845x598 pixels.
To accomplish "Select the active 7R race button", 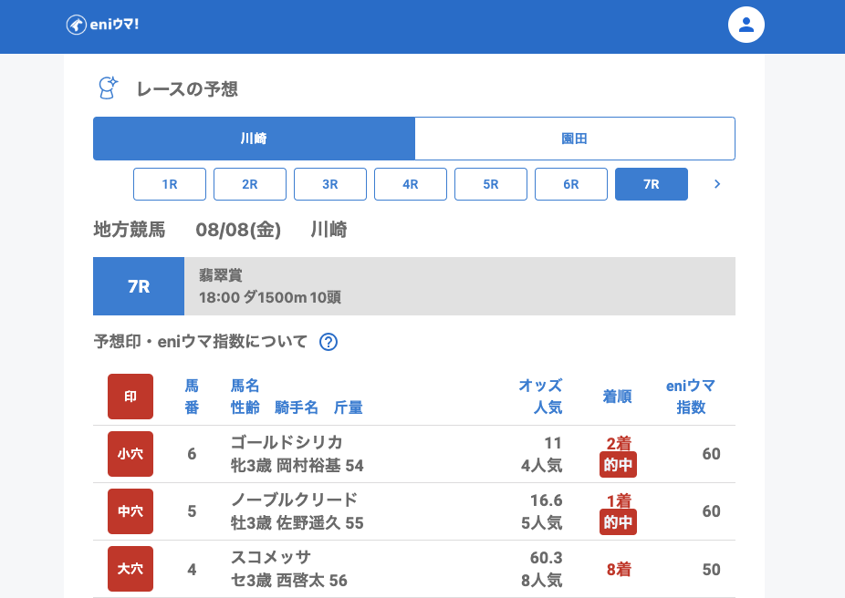I will click(x=652, y=184).
